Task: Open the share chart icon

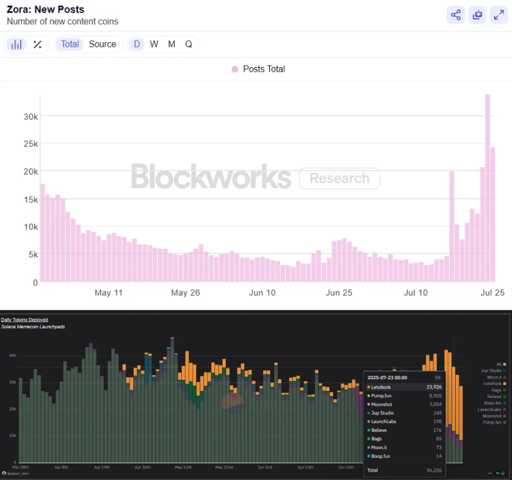Action: pos(455,14)
